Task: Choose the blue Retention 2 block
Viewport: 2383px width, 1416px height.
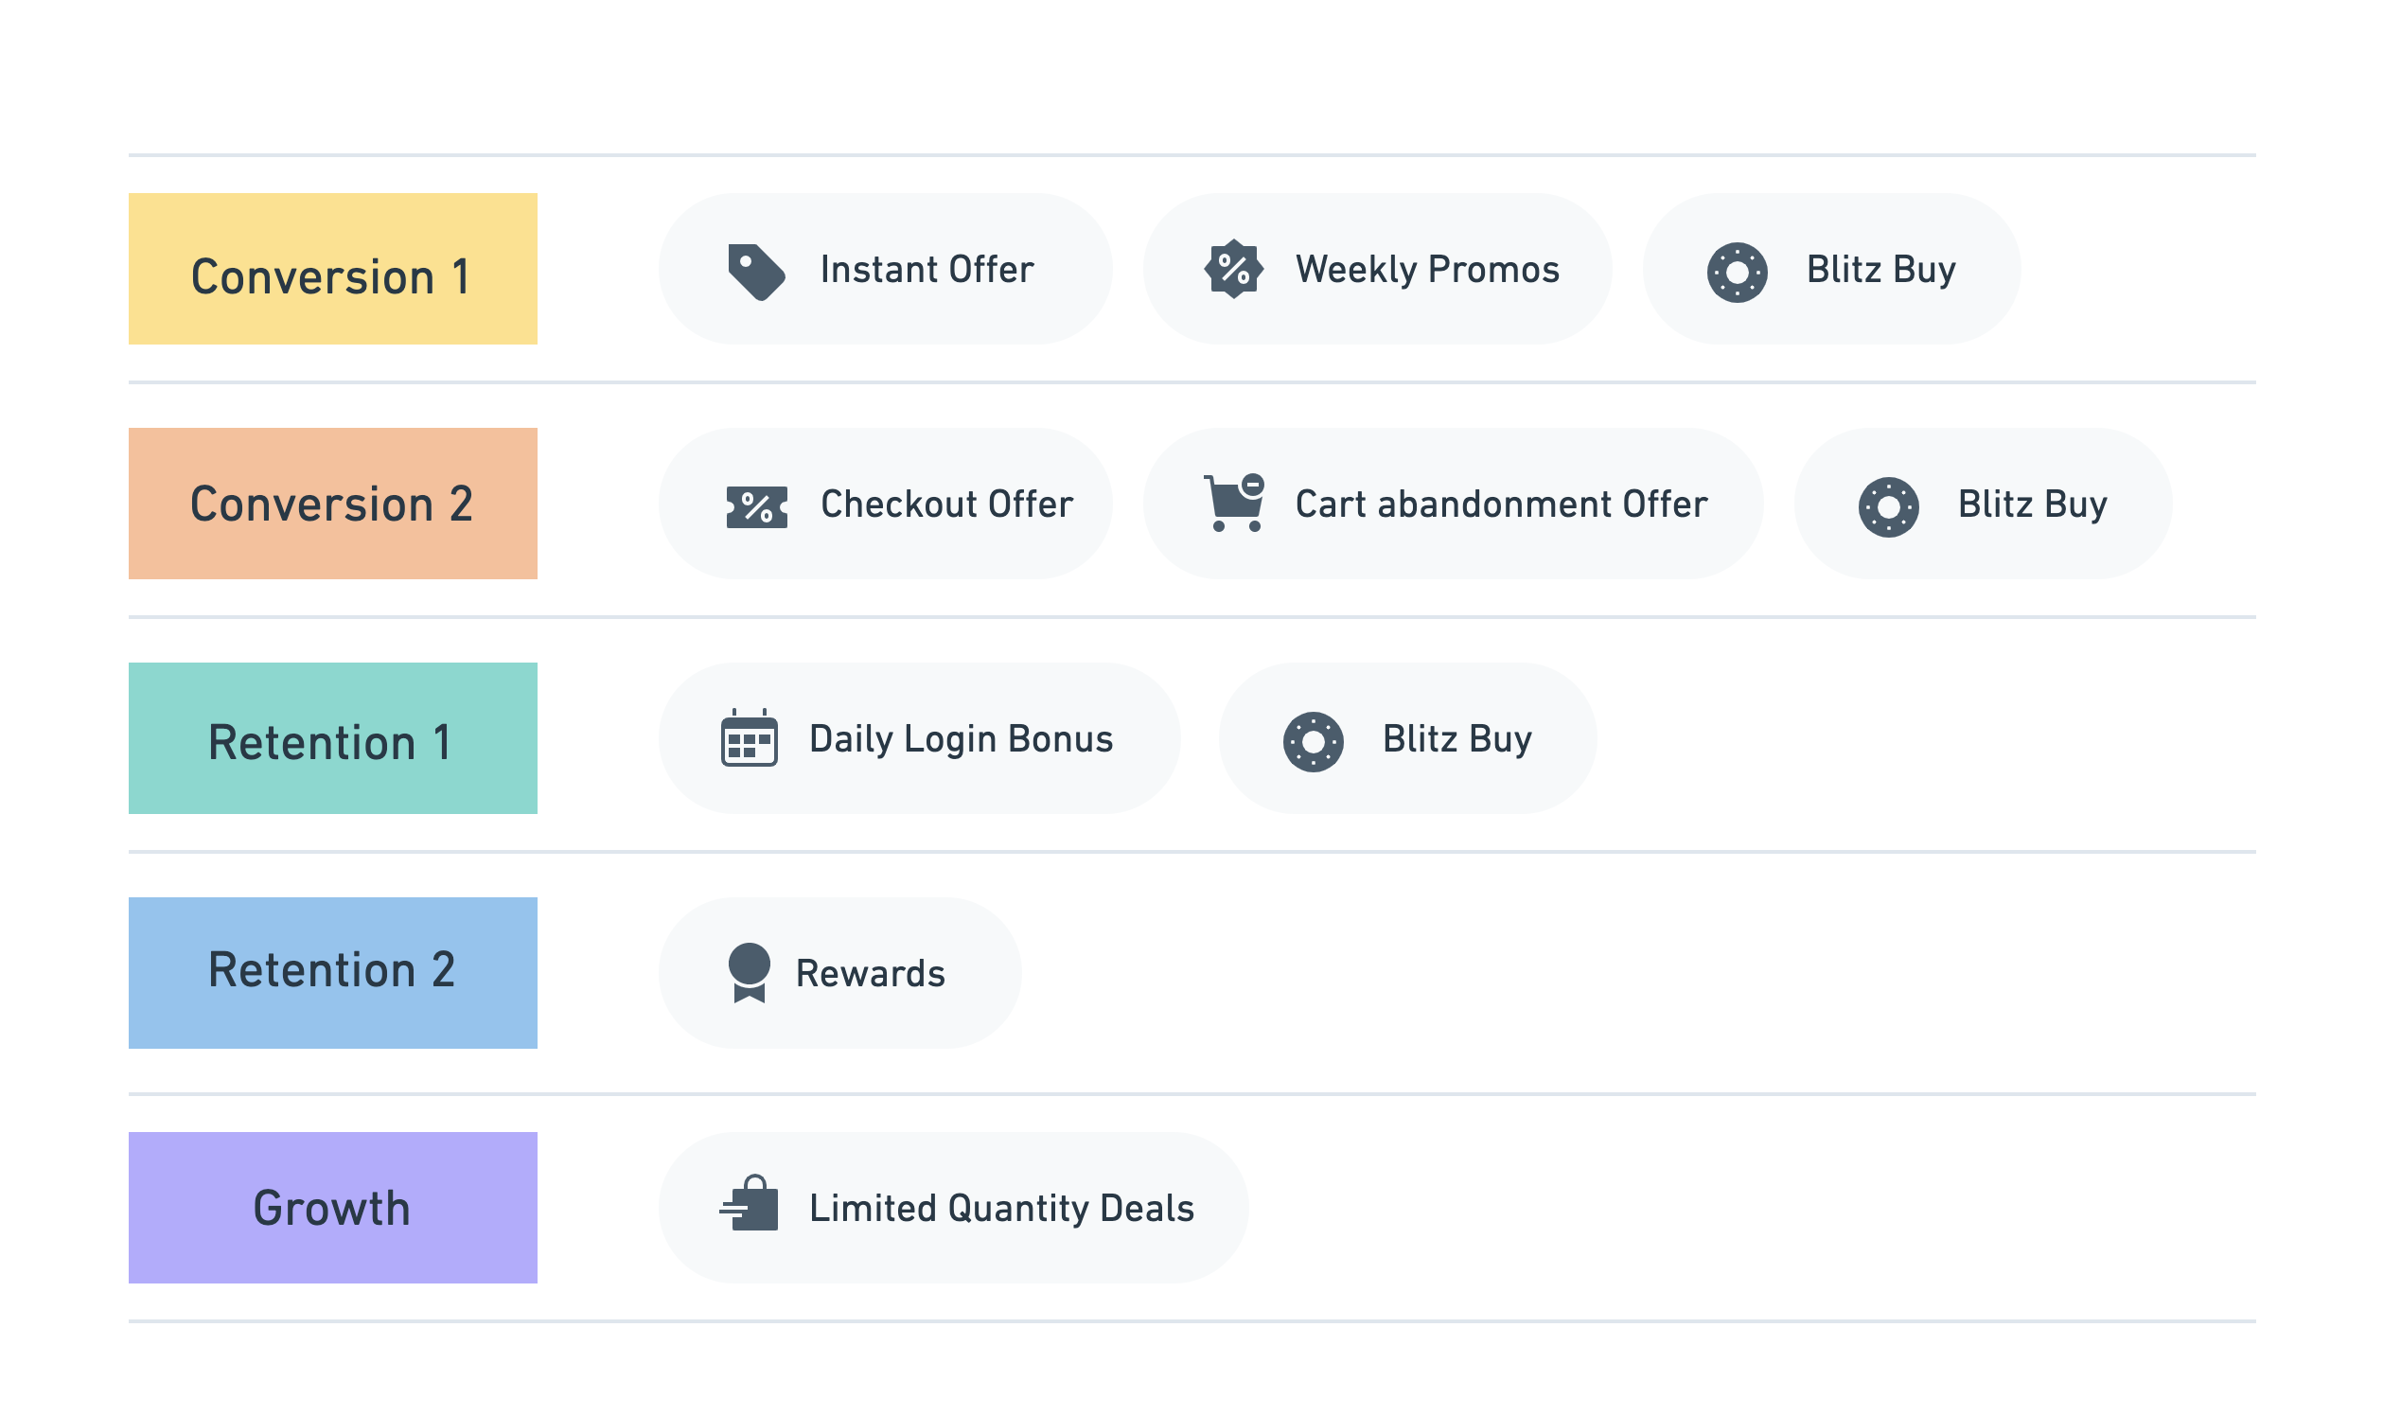Action: (x=333, y=972)
